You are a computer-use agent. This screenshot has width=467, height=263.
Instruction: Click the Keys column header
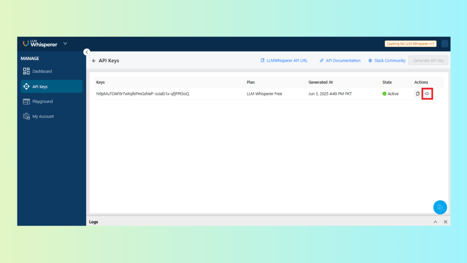[100, 82]
